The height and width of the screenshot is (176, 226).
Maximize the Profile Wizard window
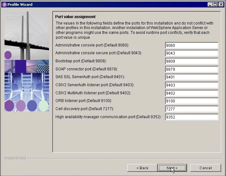[215, 5]
